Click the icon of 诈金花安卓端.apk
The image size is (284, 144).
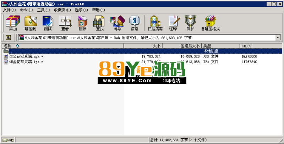tap(6, 56)
